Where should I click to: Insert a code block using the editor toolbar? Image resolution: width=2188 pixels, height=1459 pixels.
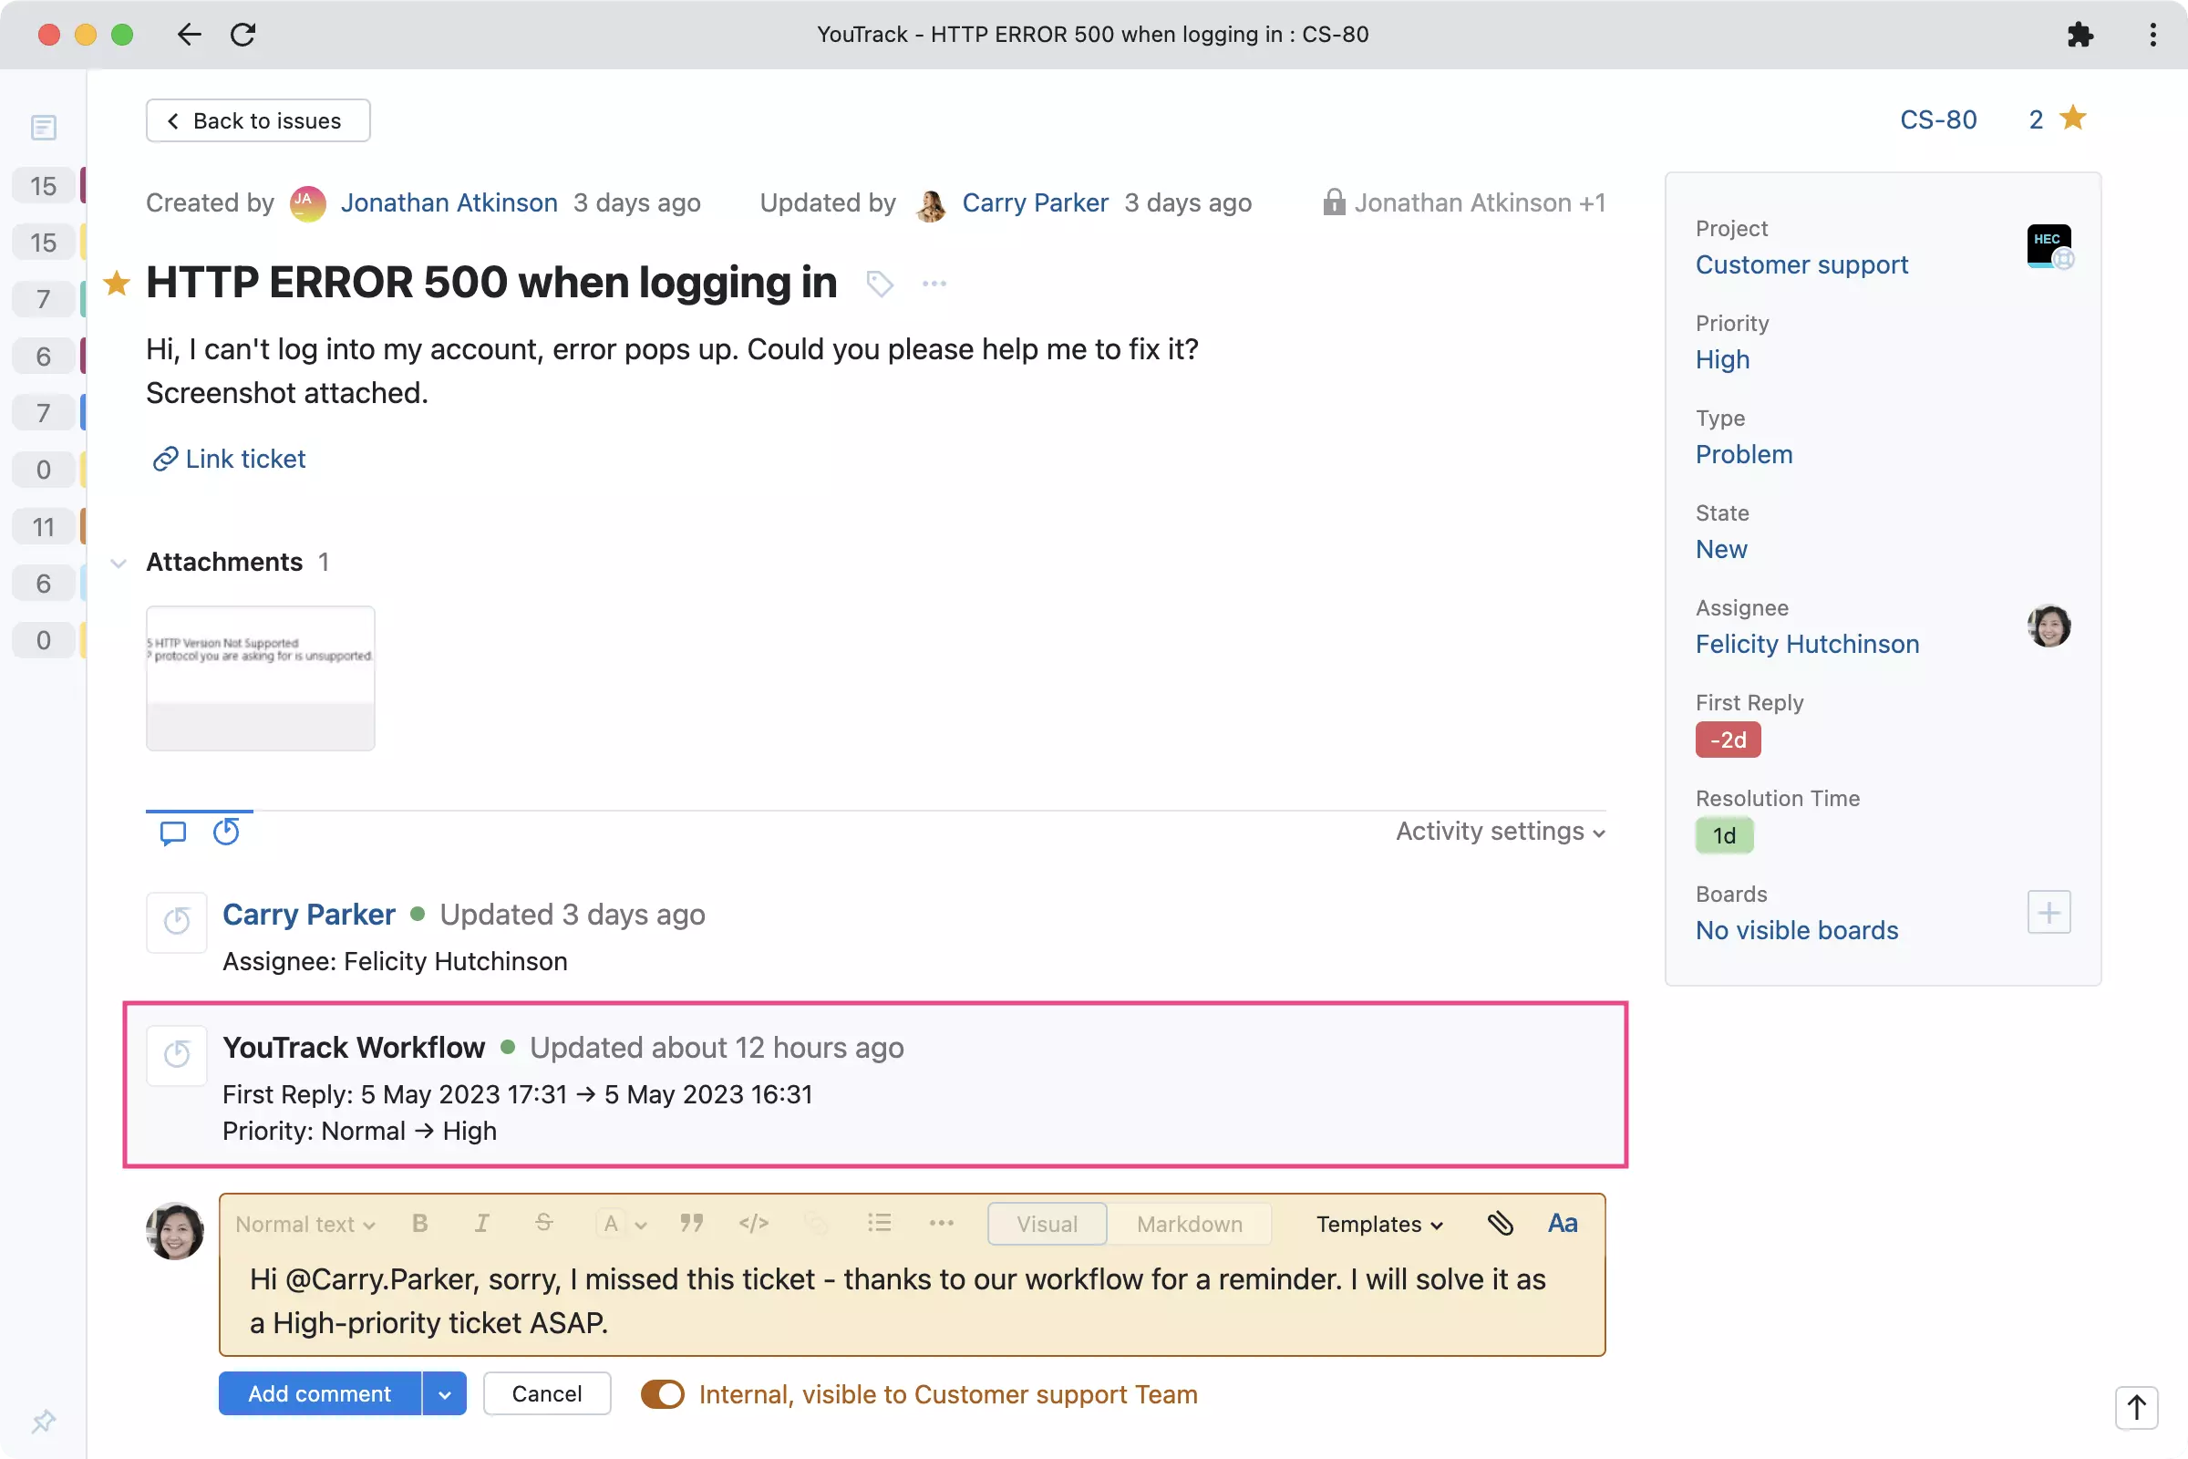pyautogui.click(x=754, y=1223)
